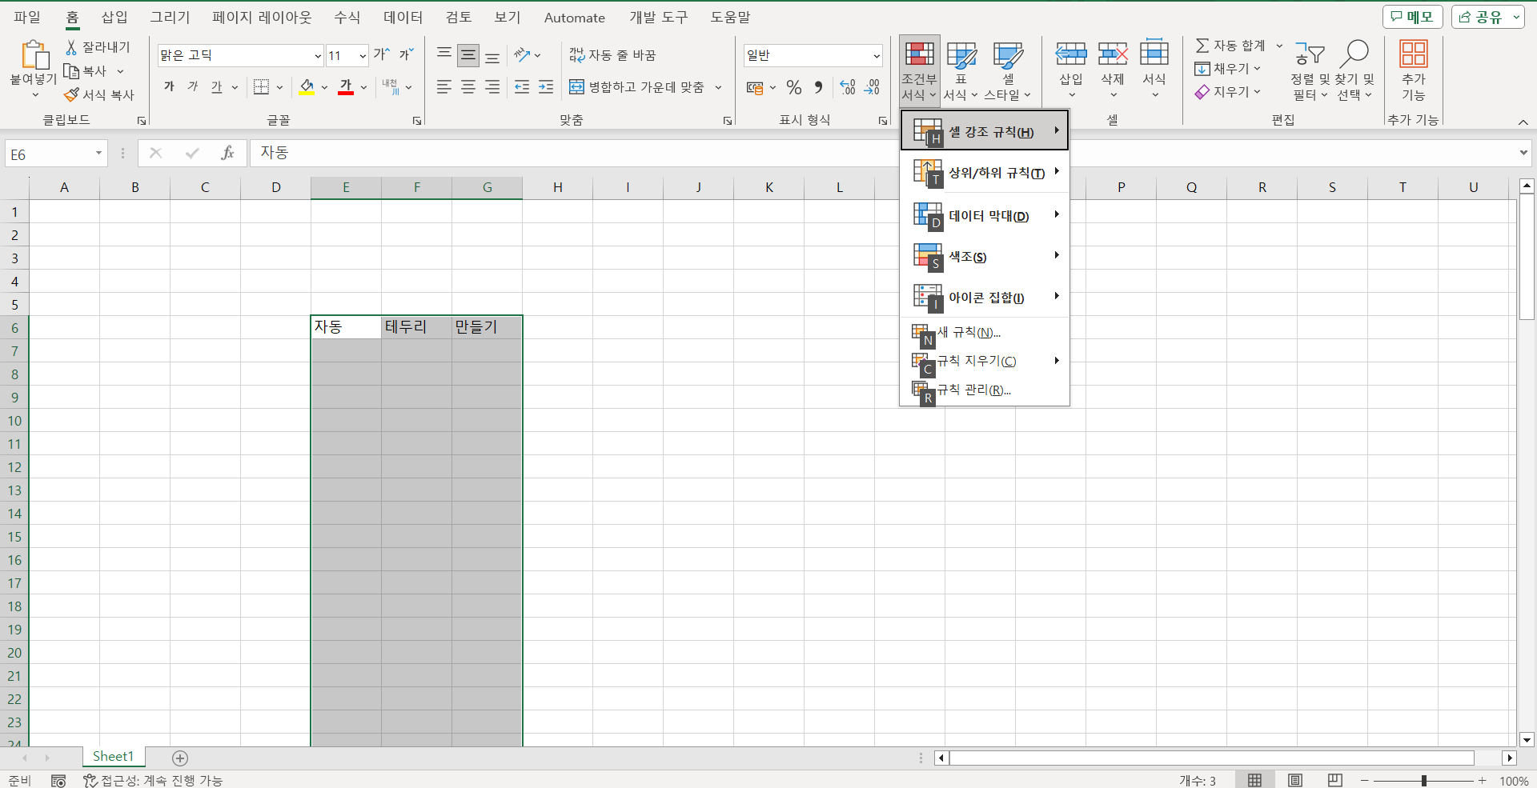Screen dimensions: 1537x788
Task: Click the increase font size icon
Action: (382, 54)
